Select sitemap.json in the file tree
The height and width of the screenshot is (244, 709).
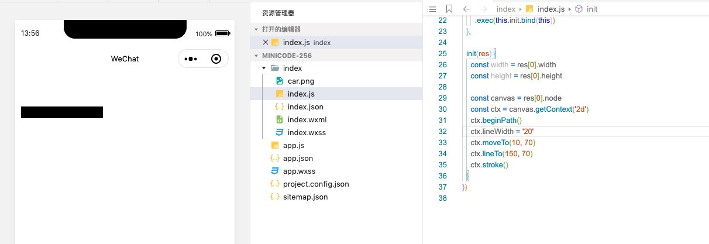305,197
